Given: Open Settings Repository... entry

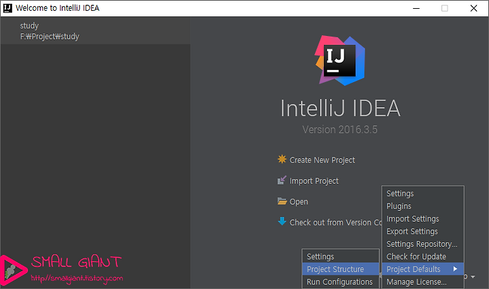Looking at the screenshot, I should coord(423,244).
